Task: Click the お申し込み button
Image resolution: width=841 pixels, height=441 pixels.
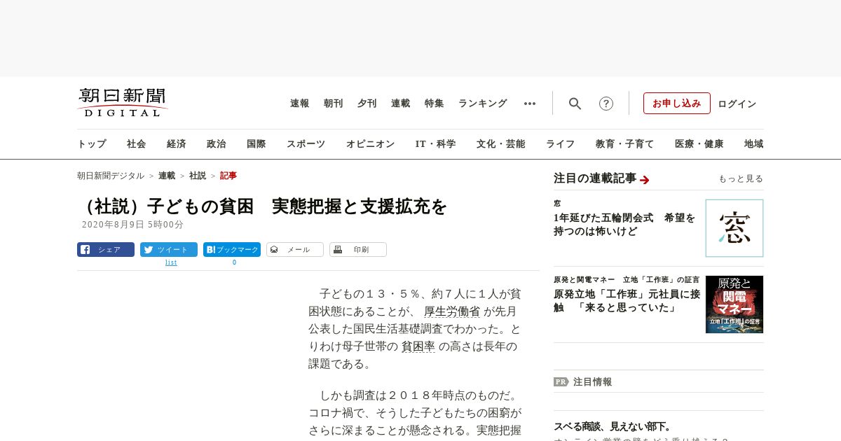Action: pos(677,103)
